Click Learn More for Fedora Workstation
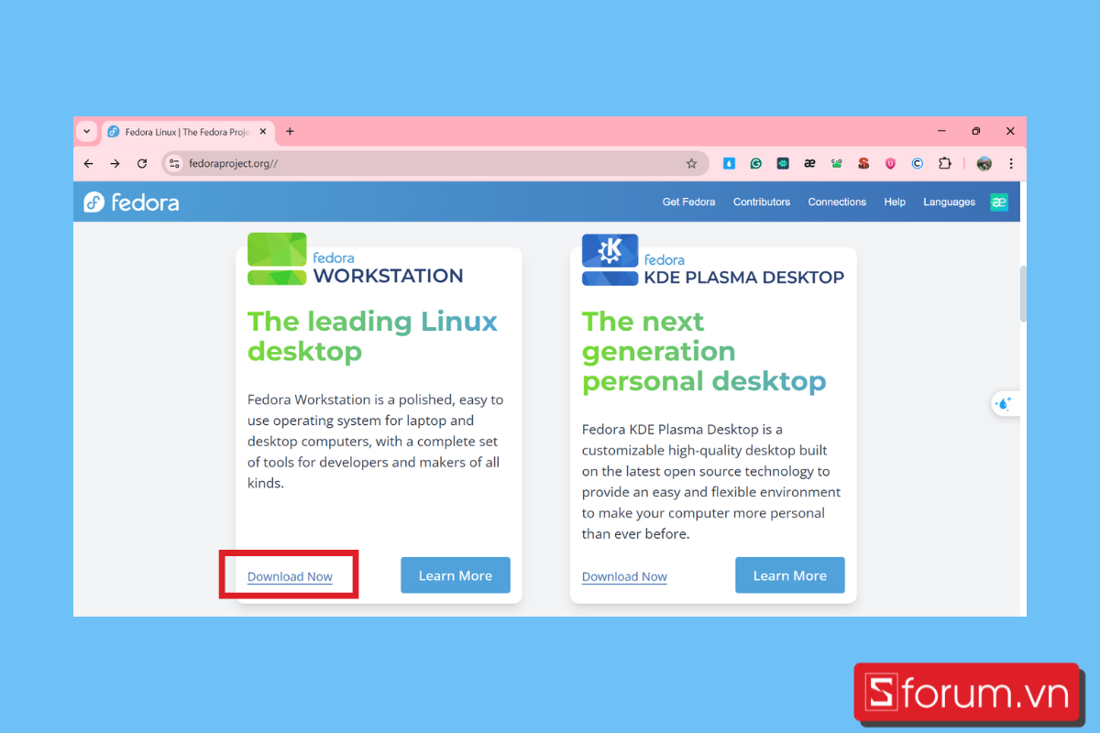The image size is (1100, 733). (456, 575)
